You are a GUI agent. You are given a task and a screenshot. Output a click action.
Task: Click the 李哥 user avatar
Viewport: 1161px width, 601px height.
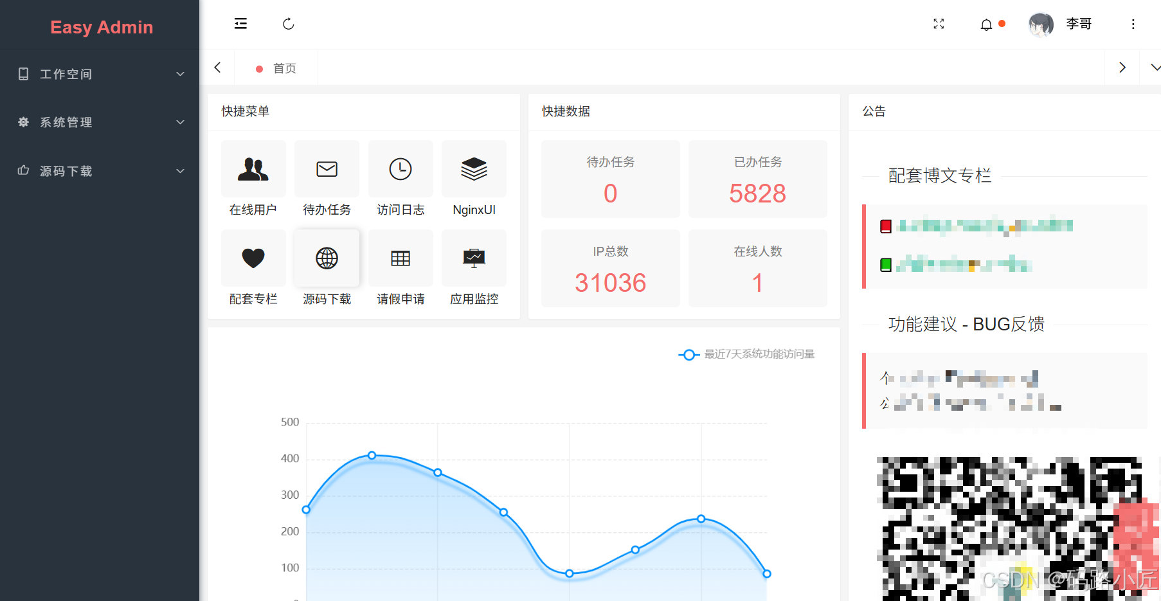[1040, 24]
